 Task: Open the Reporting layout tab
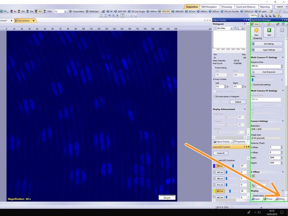pyautogui.click(x=265, y=7)
